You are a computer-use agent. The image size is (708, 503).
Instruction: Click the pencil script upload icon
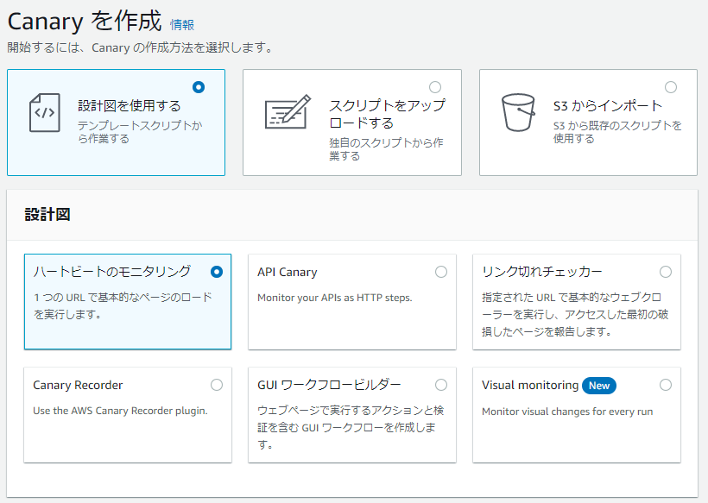click(288, 112)
